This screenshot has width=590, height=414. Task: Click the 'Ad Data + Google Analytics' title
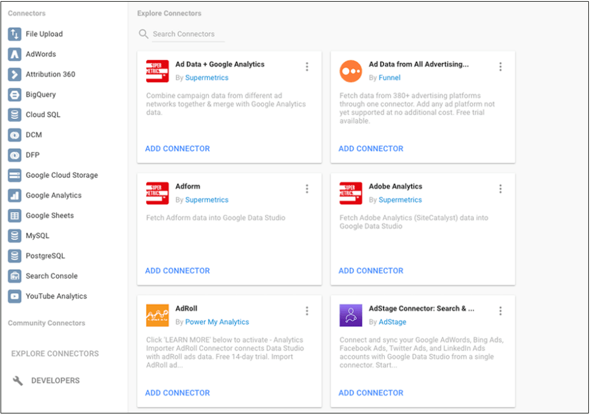[x=220, y=64]
